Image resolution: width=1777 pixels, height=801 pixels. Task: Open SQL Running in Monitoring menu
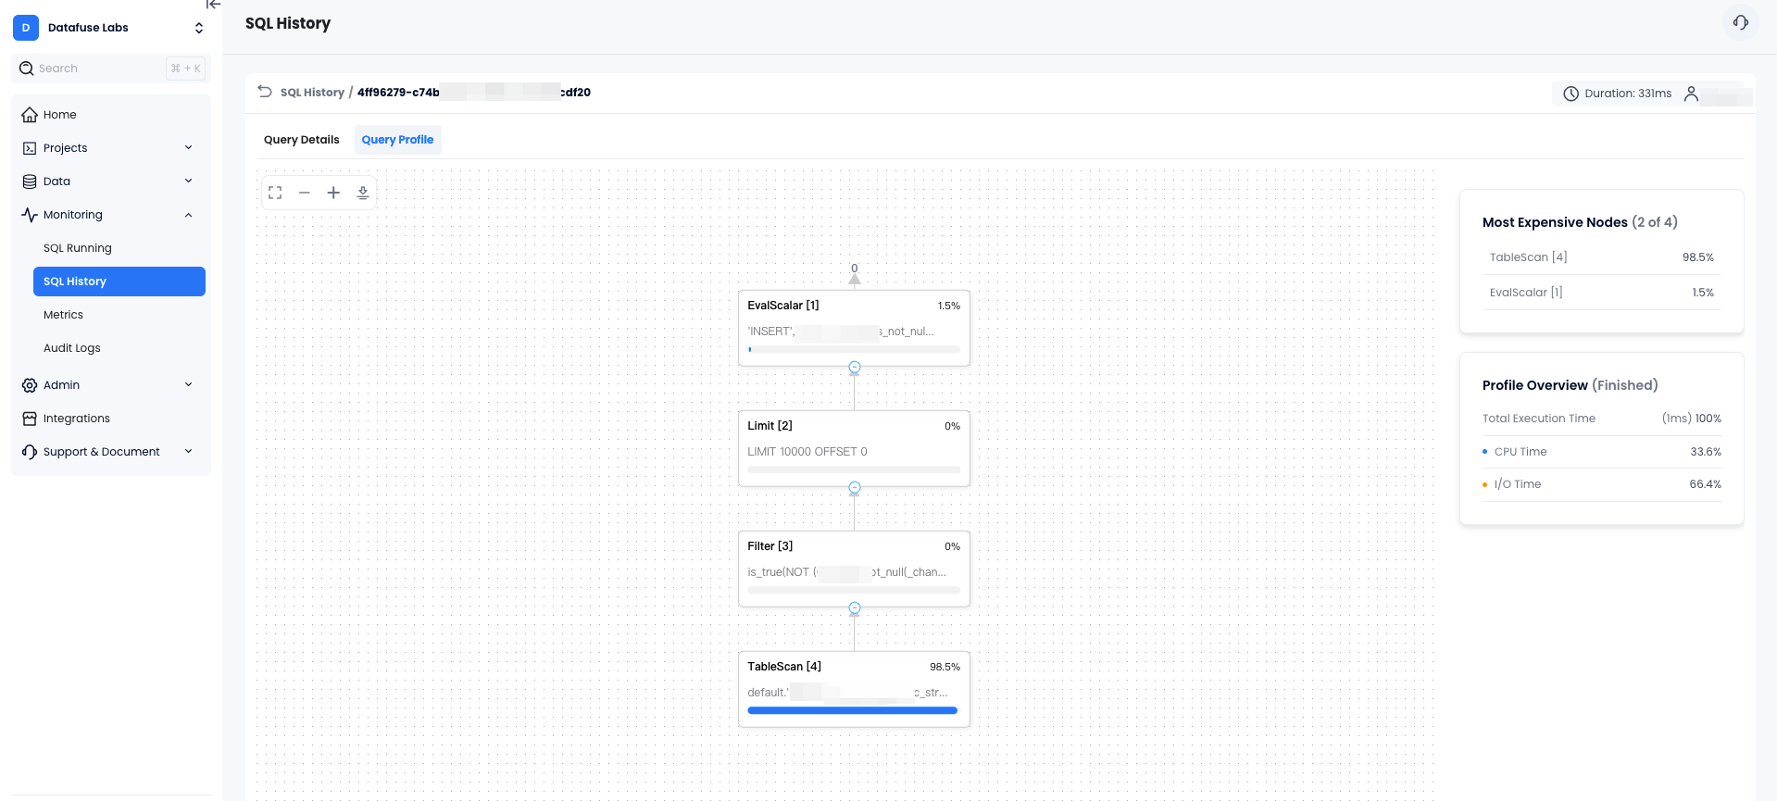point(78,248)
